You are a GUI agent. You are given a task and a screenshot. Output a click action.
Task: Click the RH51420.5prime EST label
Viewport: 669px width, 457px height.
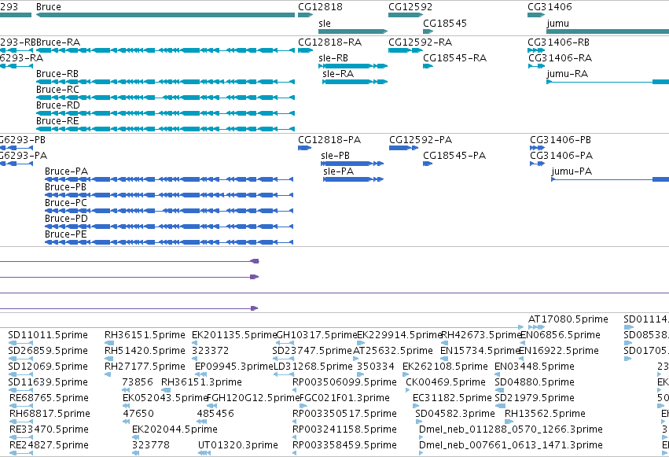(x=145, y=351)
